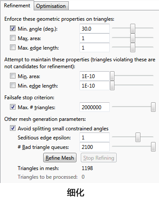Tick the Min. area checkbox
This screenshot has height=202, width=159.
click(13, 76)
